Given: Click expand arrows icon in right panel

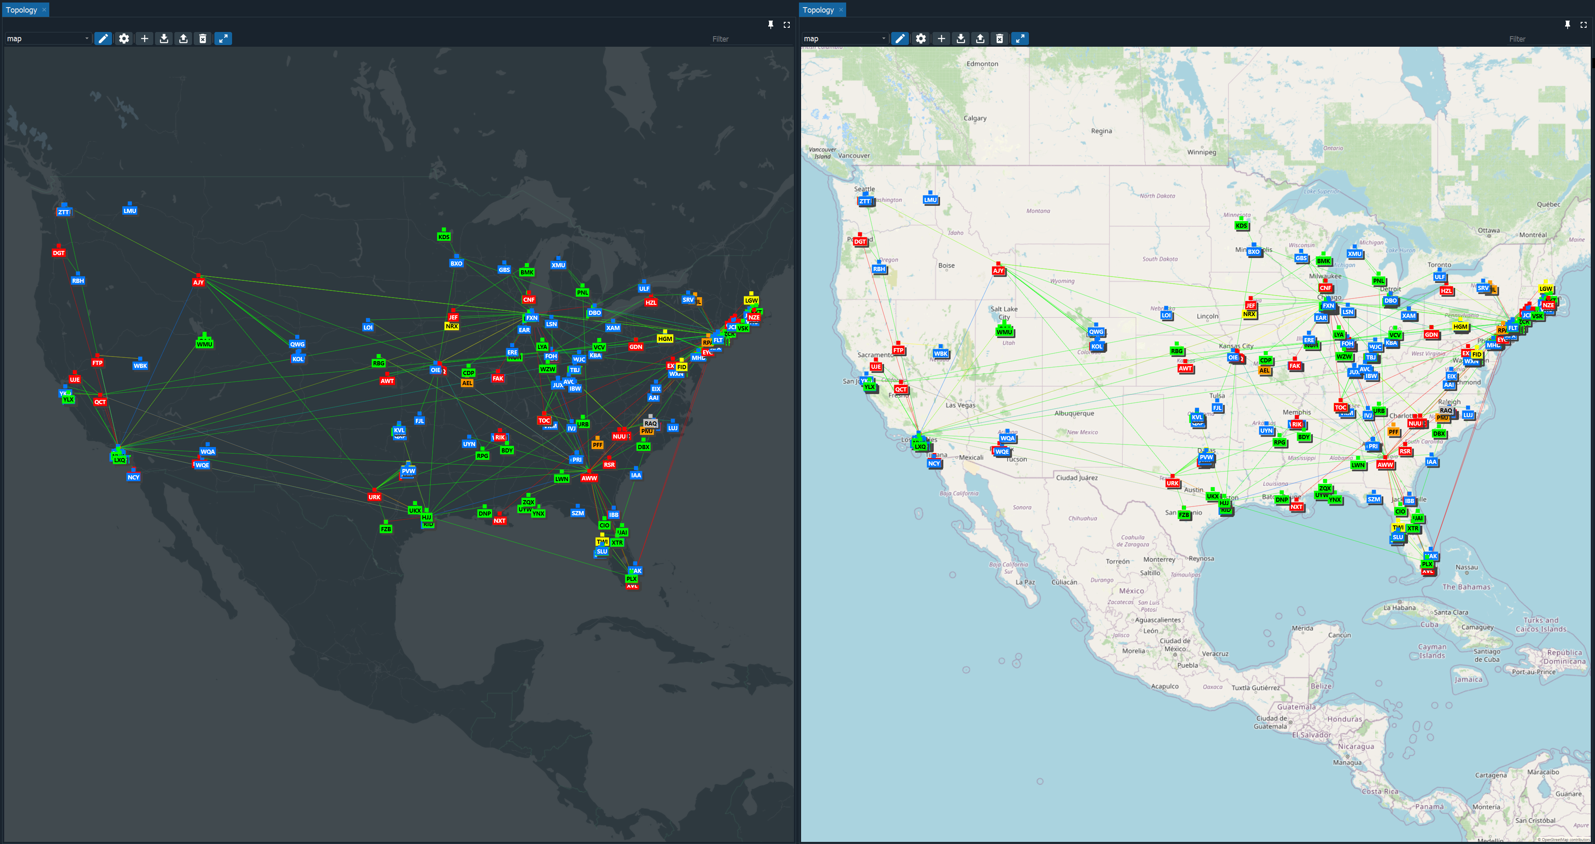Looking at the screenshot, I should click(x=1020, y=38).
